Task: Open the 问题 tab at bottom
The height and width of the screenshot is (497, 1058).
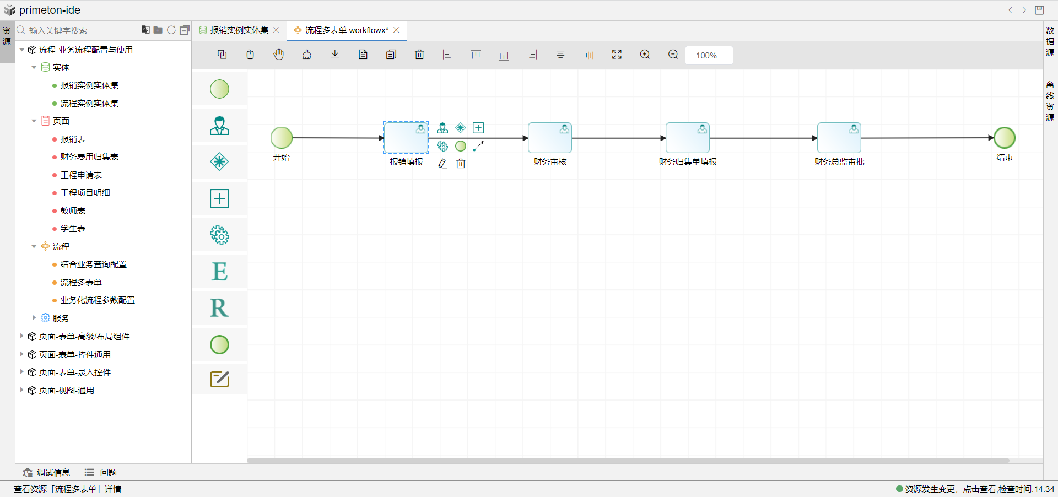Action: pyautogui.click(x=101, y=472)
